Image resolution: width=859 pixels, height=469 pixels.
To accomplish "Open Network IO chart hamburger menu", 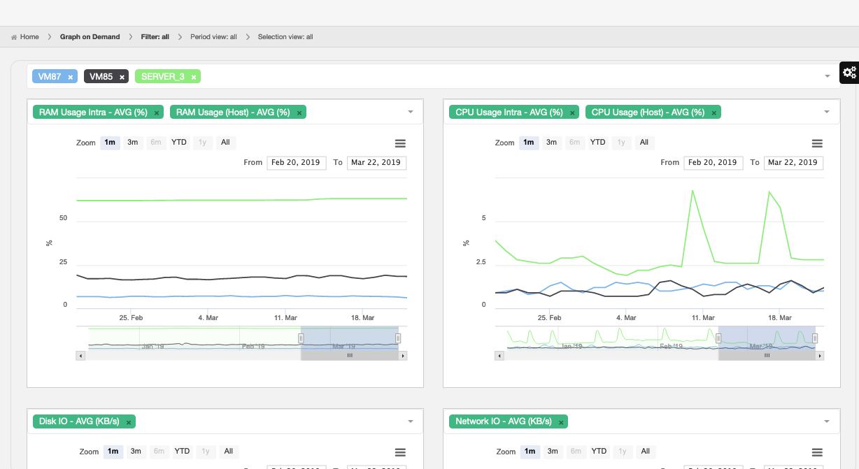I will 817,452.
